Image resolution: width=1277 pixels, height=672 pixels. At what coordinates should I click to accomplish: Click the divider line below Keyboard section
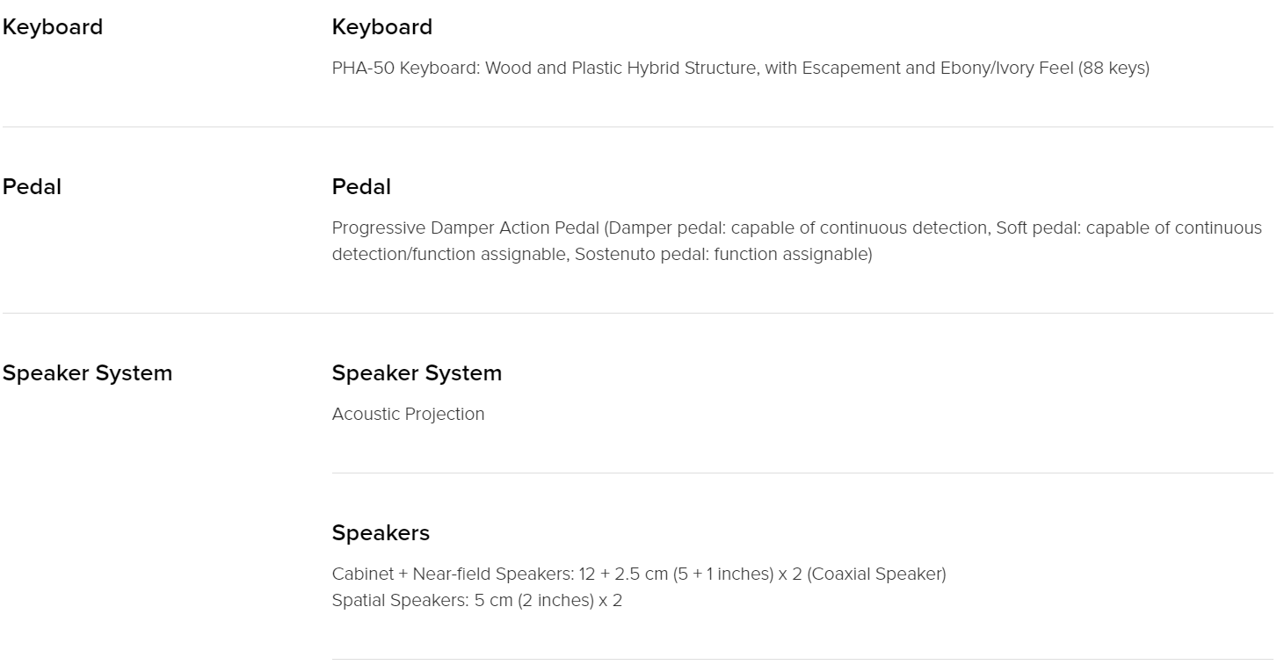pos(638,126)
